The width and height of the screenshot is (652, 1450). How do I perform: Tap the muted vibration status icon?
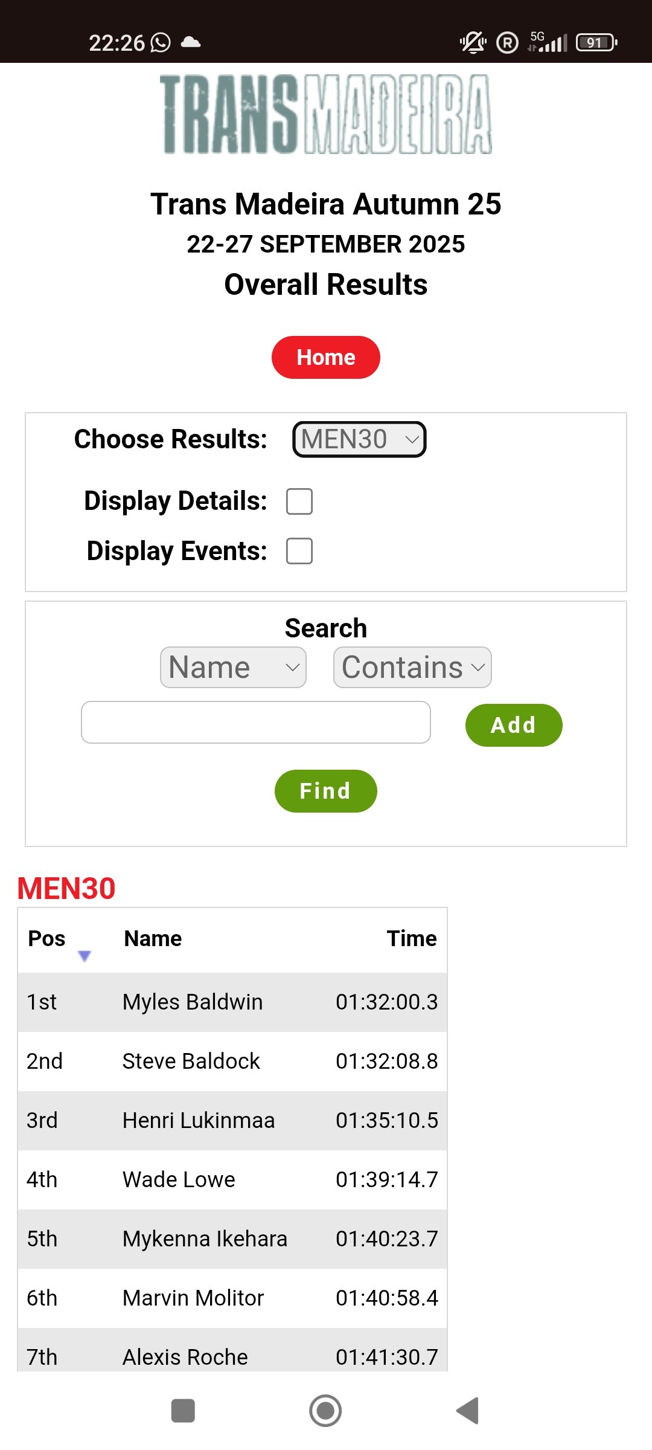pyautogui.click(x=473, y=42)
